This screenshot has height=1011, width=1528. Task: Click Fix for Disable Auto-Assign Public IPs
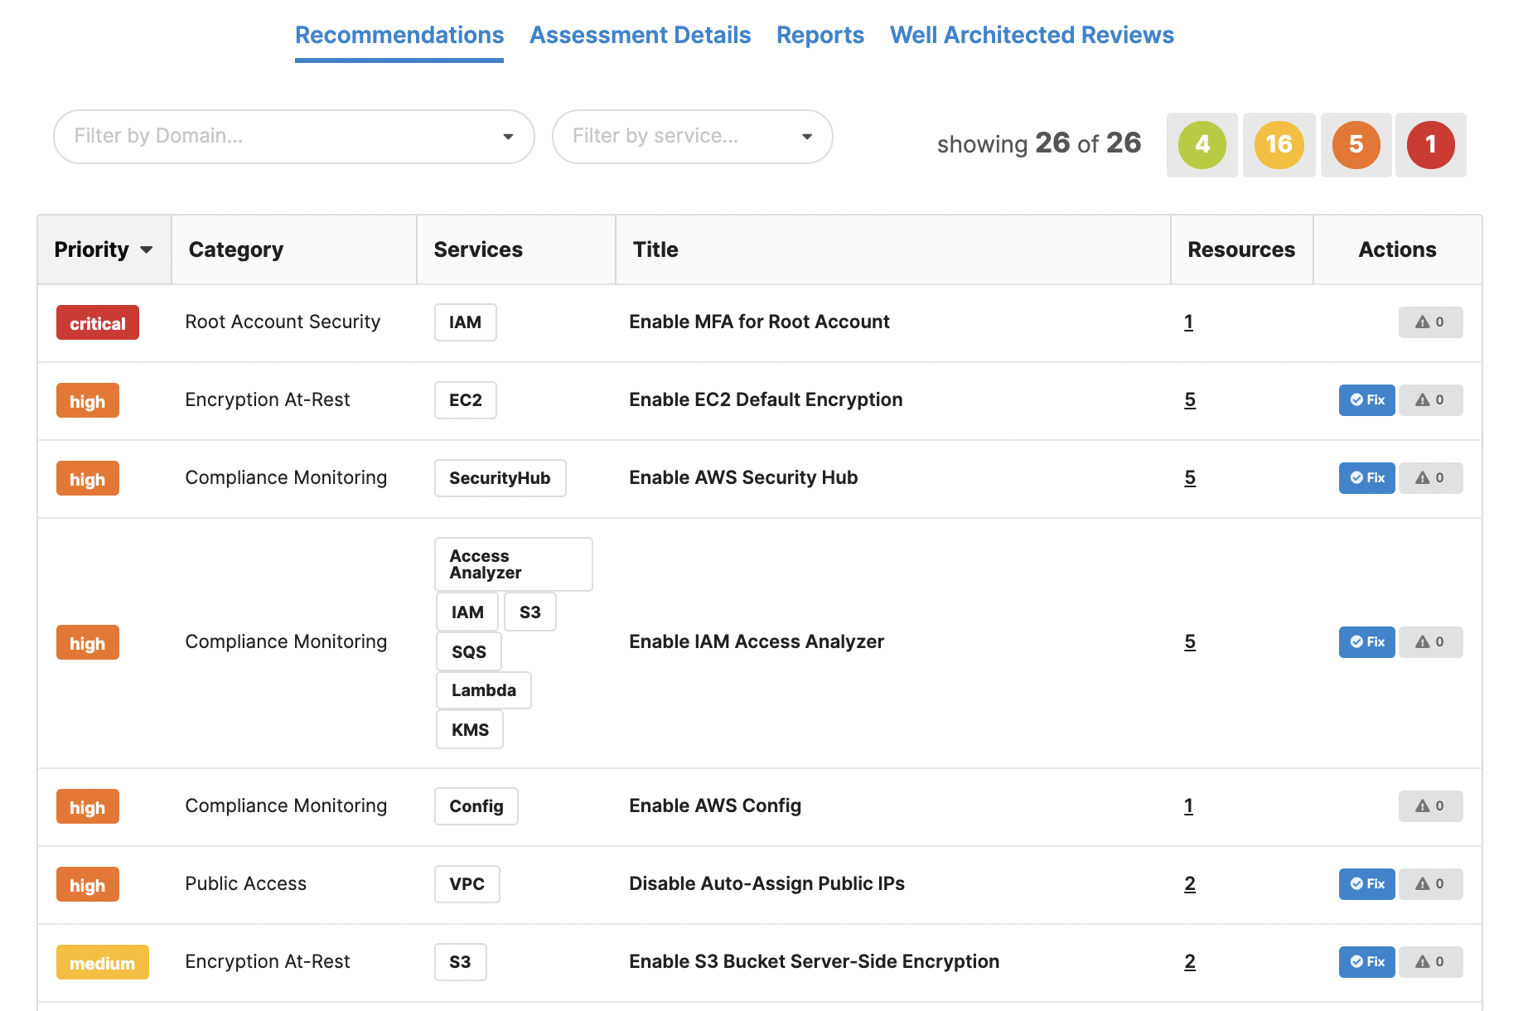[1367, 884]
